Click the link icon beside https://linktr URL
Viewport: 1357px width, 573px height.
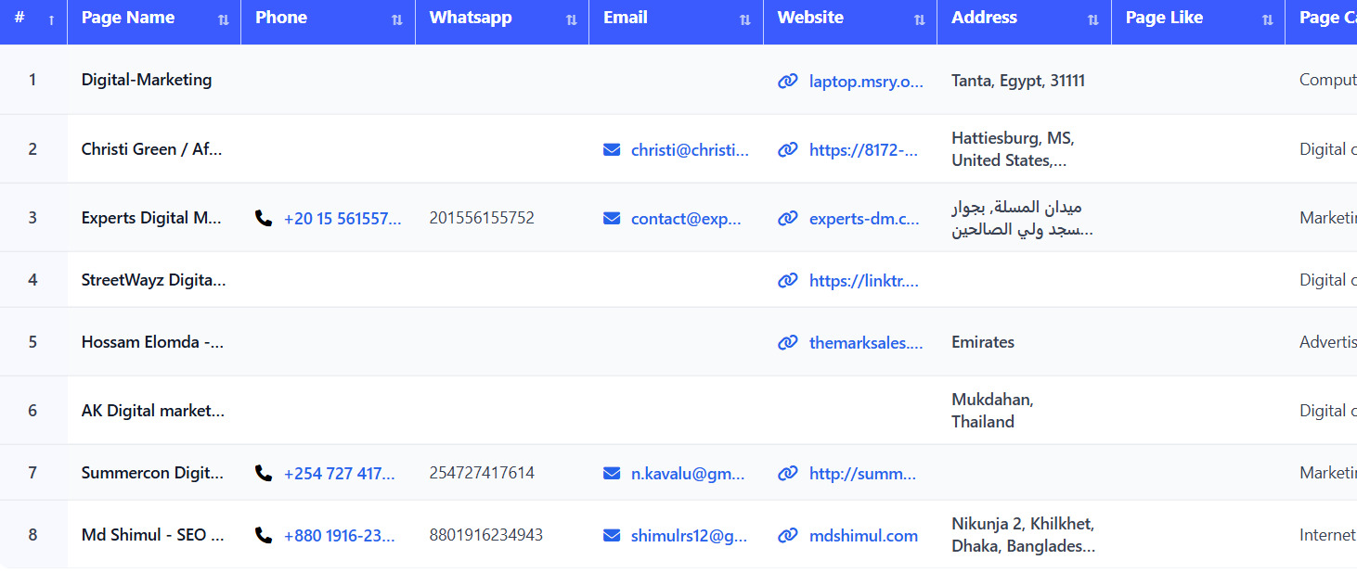[x=787, y=280]
